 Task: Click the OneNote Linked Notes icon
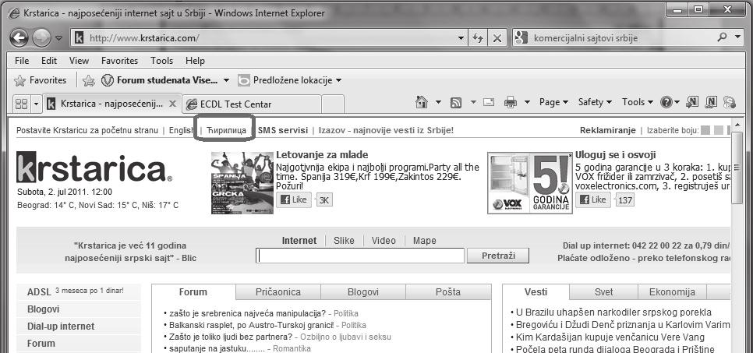(711, 102)
